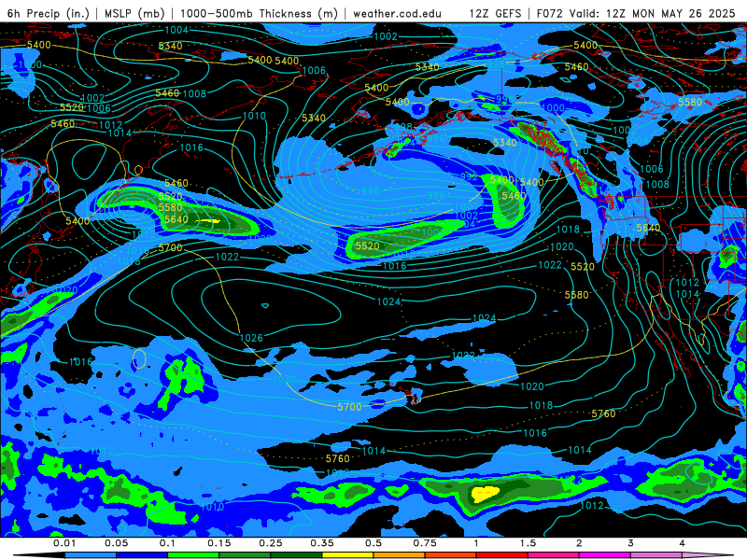The width and height of the screenshot is (747, 560).
Task: Click the legend value label 3
Action: click(x=631, y=543)
